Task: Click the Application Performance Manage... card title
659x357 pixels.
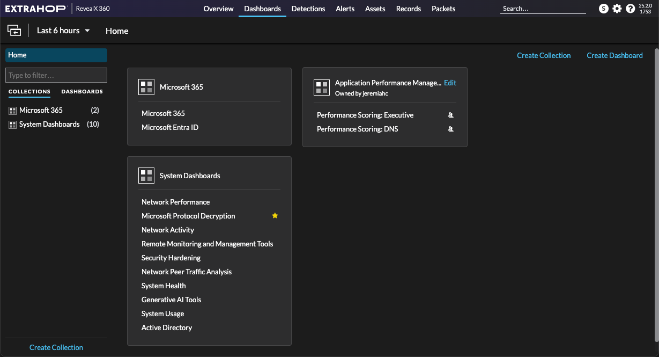Action: point(388,83)
